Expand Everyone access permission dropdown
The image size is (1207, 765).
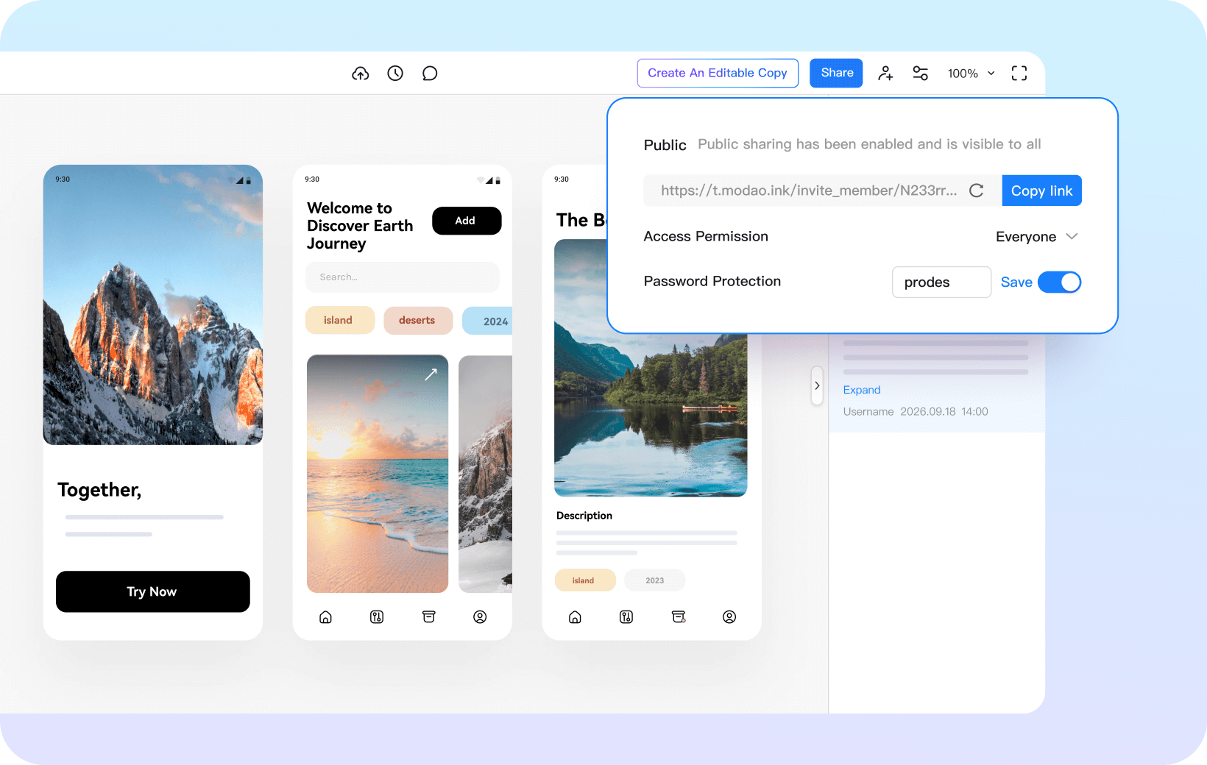pyautogui.click(x=1036, y=237)
